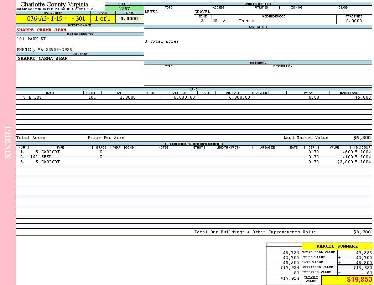Click the red taxable value $19,853
The width and height of the screenshot is (374, 285).
coord(359,280)
